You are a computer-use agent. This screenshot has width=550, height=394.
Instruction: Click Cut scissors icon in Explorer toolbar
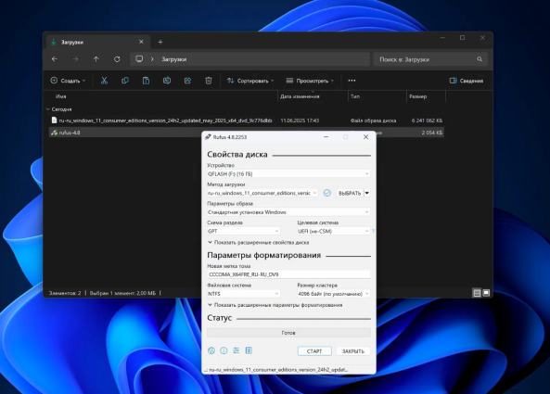pyautogui.click(x=104, y=81)
